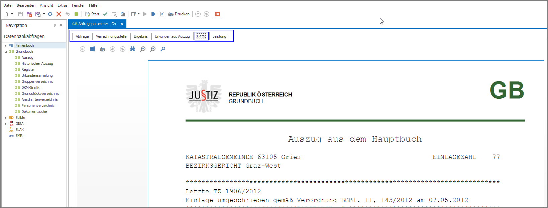Open the Extras menu

[x=63, y=5]
